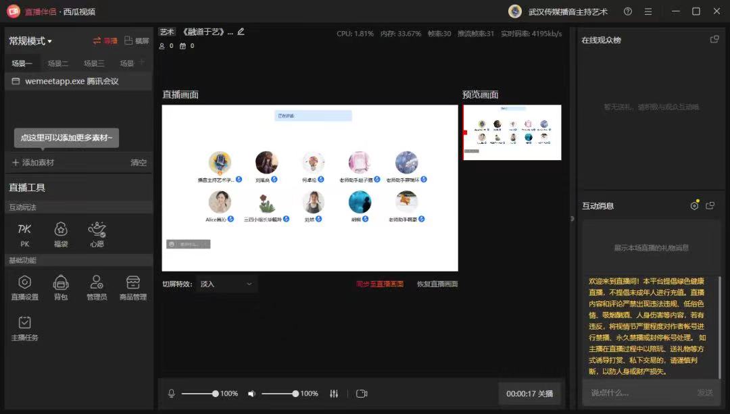Open 主播任务 streamer tasks
Viewport: 730px width, 414px height.
point(24,327)
